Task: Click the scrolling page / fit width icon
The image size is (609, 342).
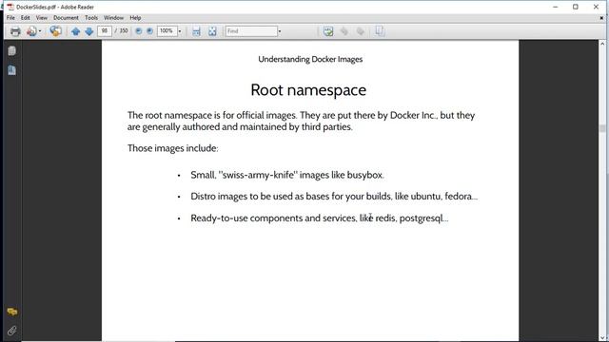Action: 197,31
